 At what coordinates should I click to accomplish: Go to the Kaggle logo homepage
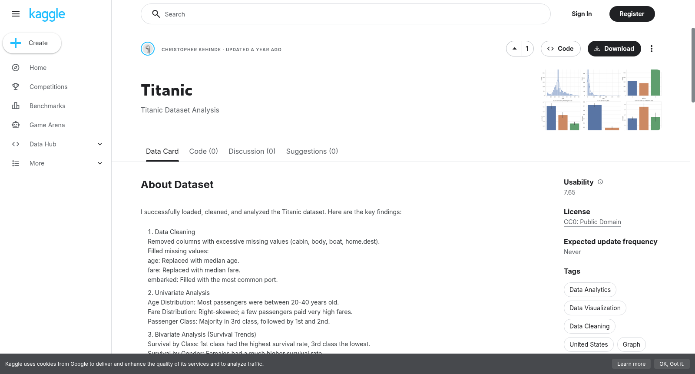47,14
